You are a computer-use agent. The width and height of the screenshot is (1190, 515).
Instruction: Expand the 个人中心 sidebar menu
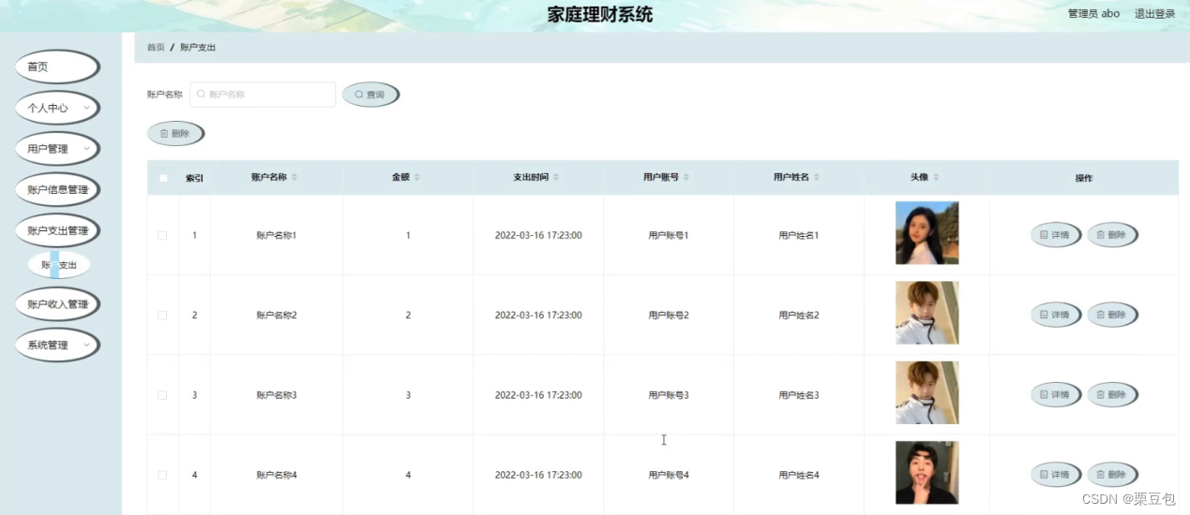[x=56, y=108]
